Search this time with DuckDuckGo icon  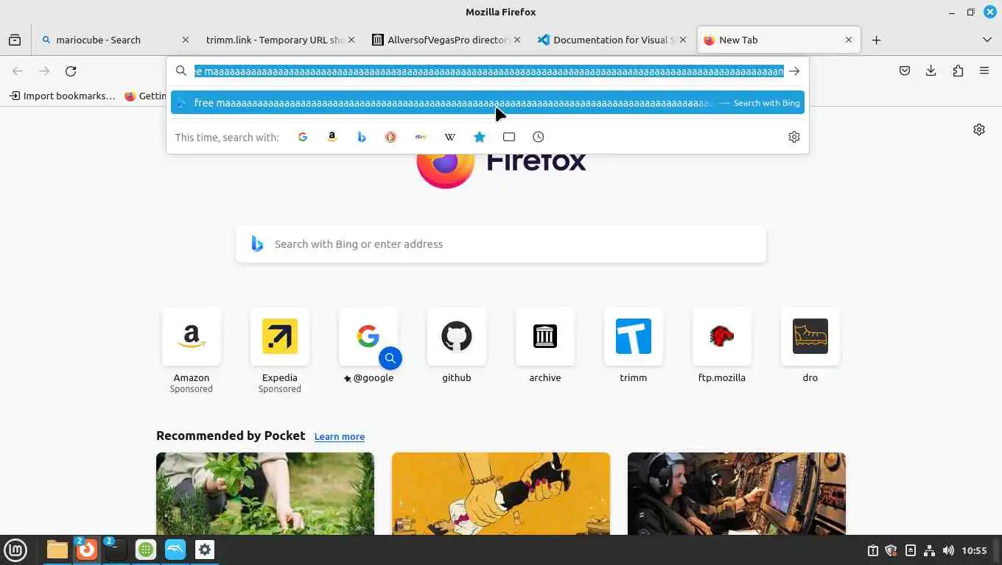(x=391, y=137)
